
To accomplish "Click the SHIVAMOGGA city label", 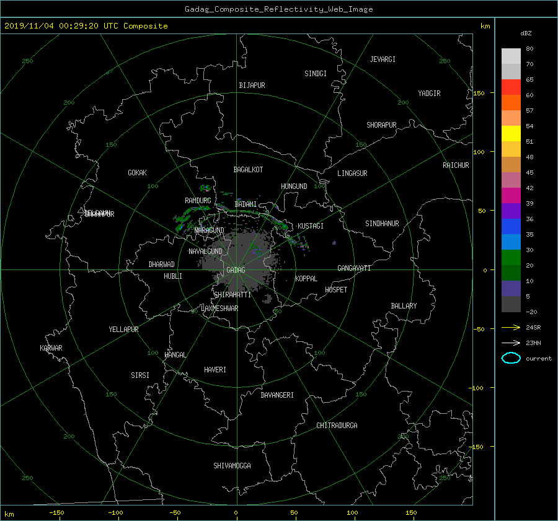I will 232,466.
